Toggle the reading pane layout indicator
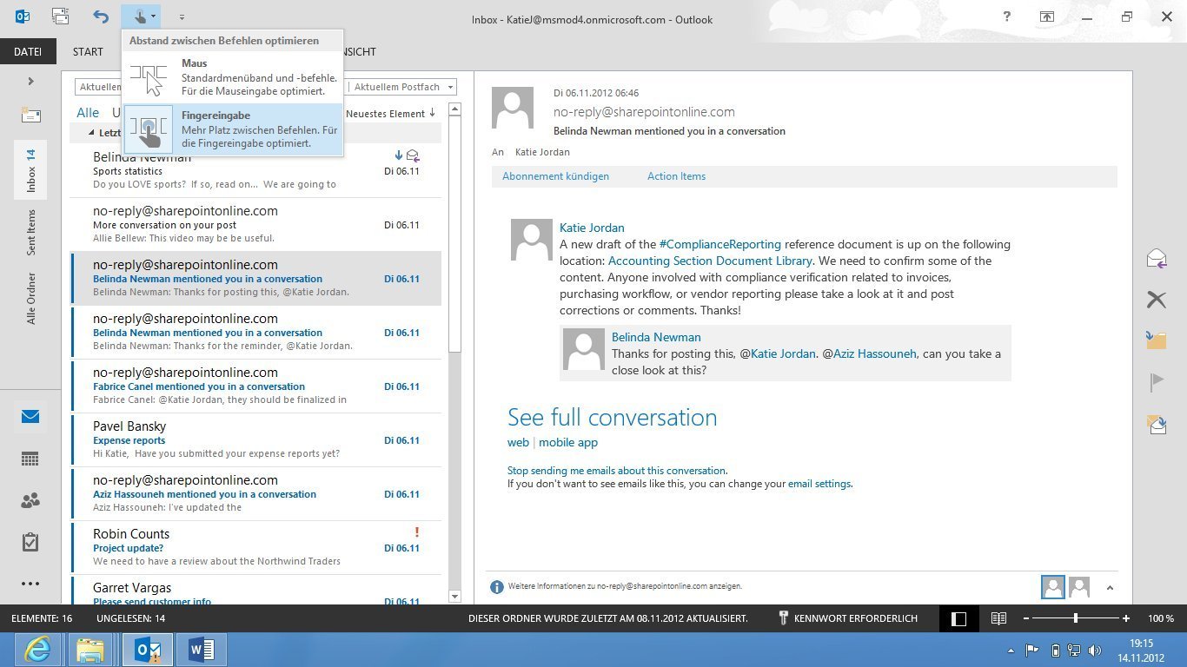This screenshot has width=1187, height=667. click(x=958, y=618)
